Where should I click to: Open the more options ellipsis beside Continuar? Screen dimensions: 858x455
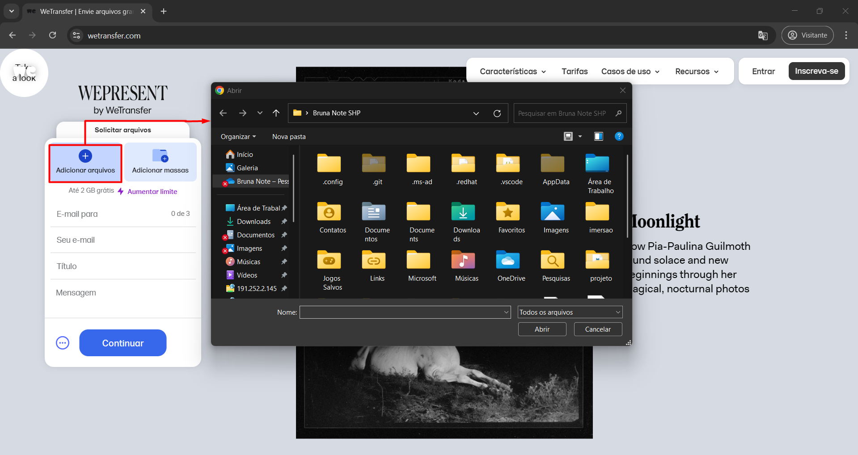[x=63, y=343]
